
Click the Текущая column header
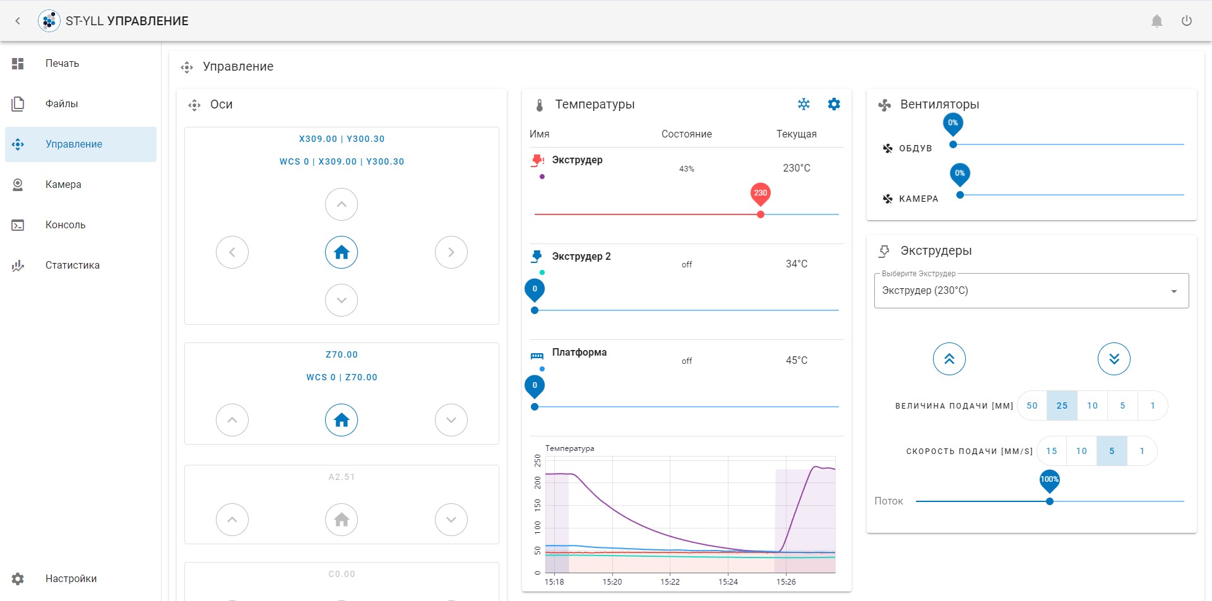tap(797, 134)
